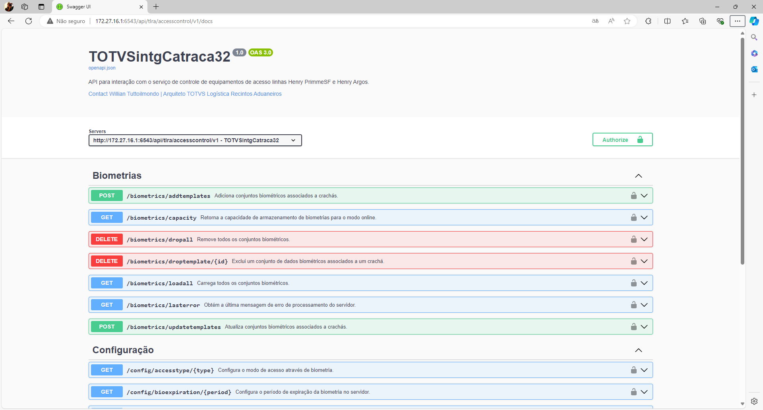Open a new browser tab
This screenshot has width=763, height=410.
[x=156, y=7]
